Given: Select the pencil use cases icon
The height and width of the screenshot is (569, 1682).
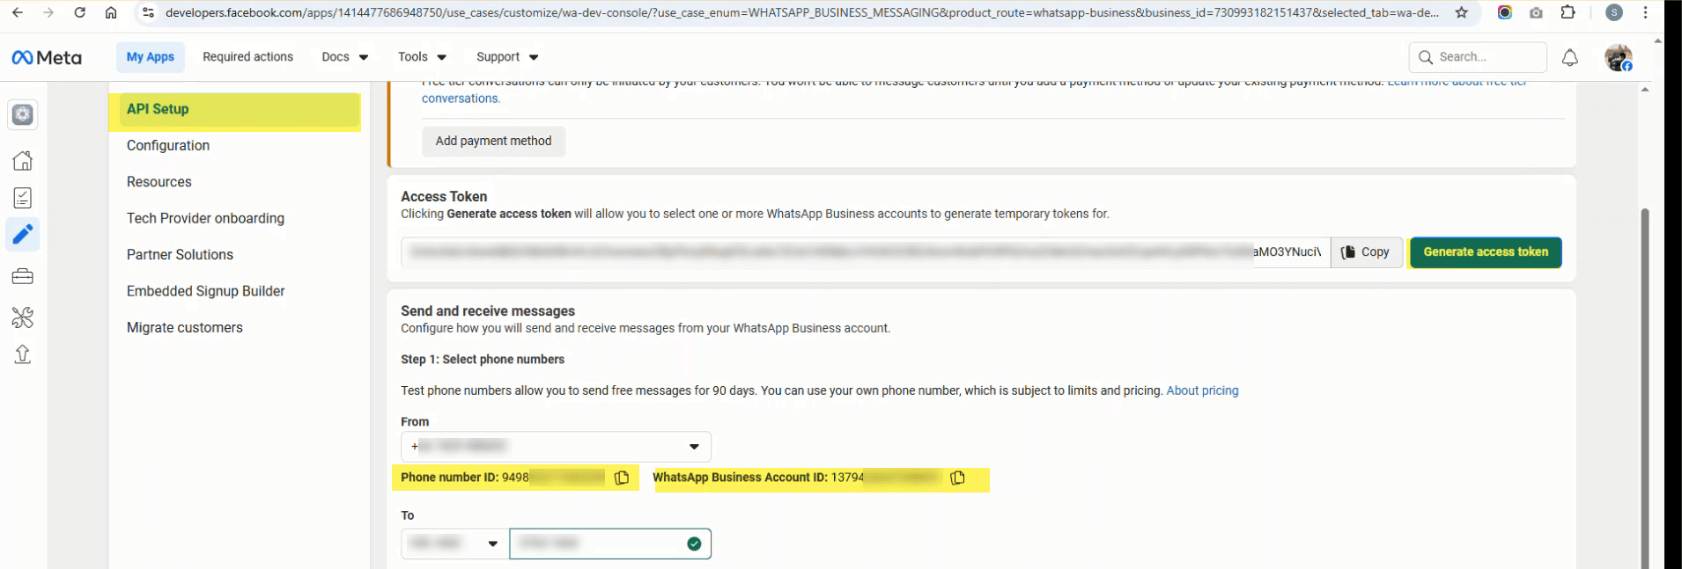Looking at the screenshot, I should (23, 235).
